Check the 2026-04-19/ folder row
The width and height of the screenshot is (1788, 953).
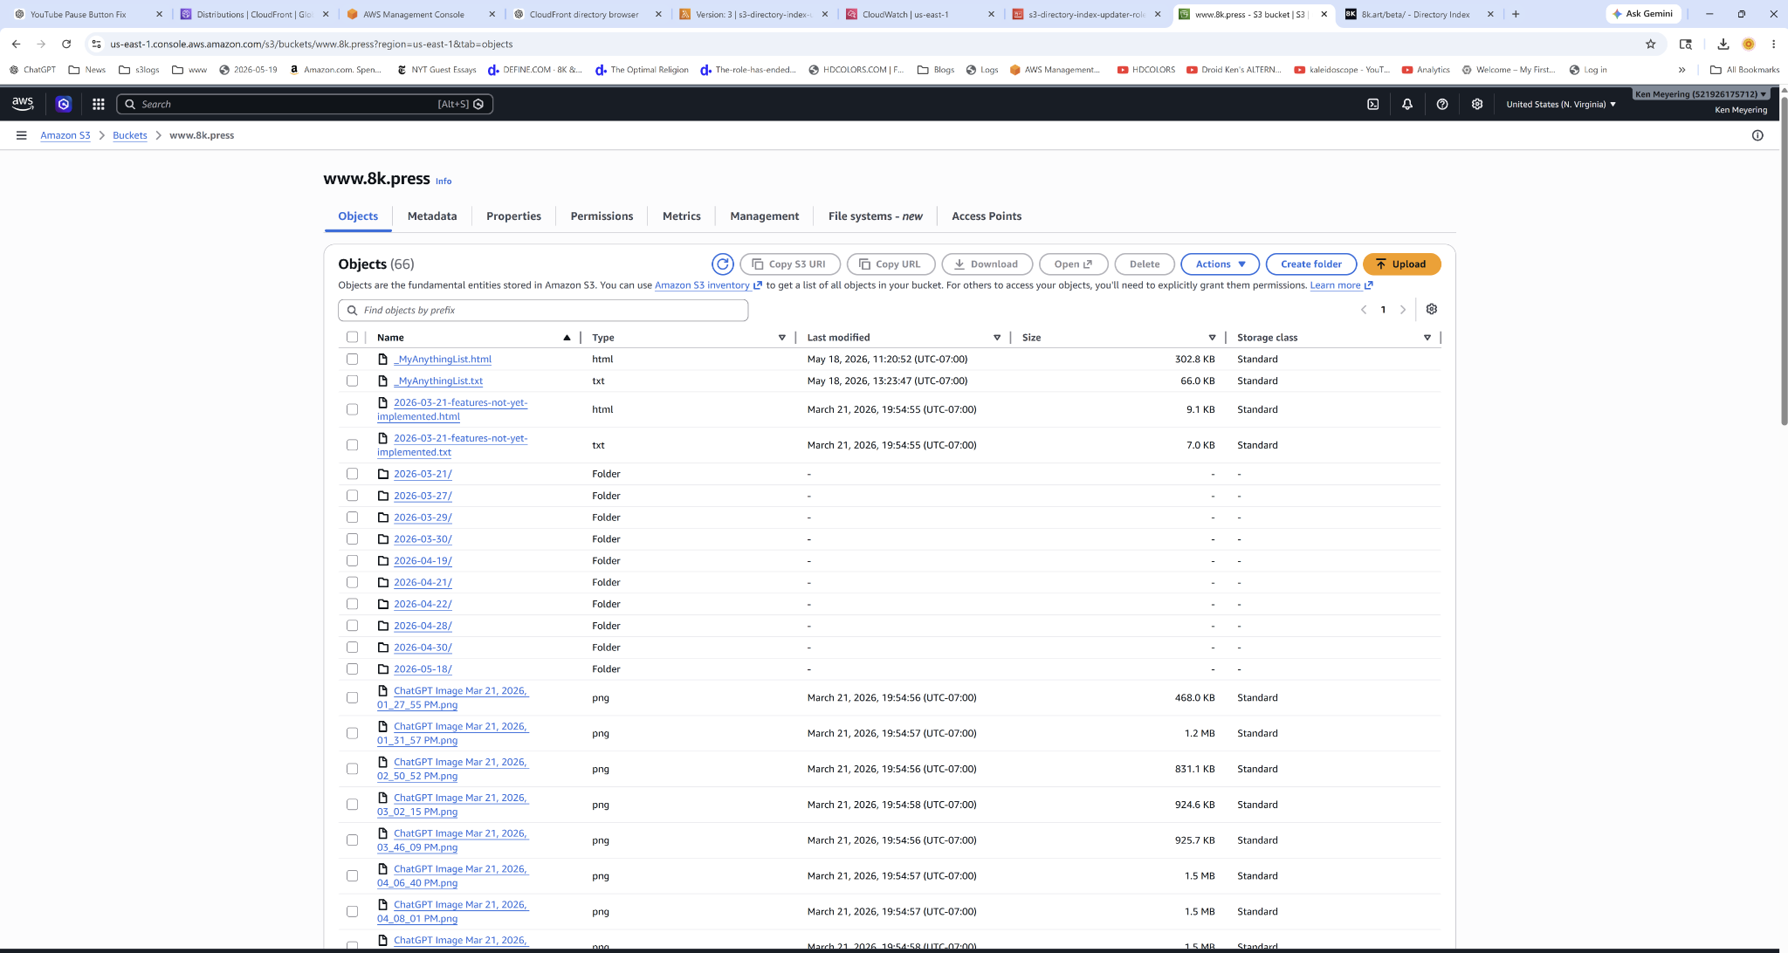tap(352, 560)
